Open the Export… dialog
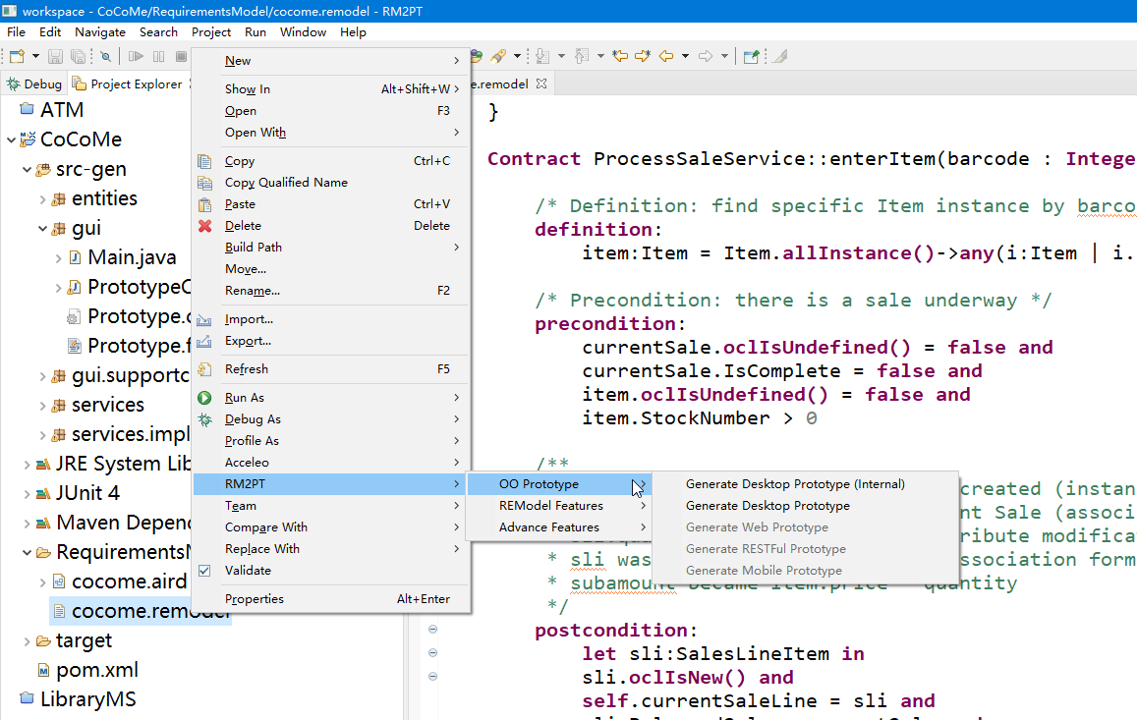The width and height of the screenshot is (1137, 720). coord(332,341)
